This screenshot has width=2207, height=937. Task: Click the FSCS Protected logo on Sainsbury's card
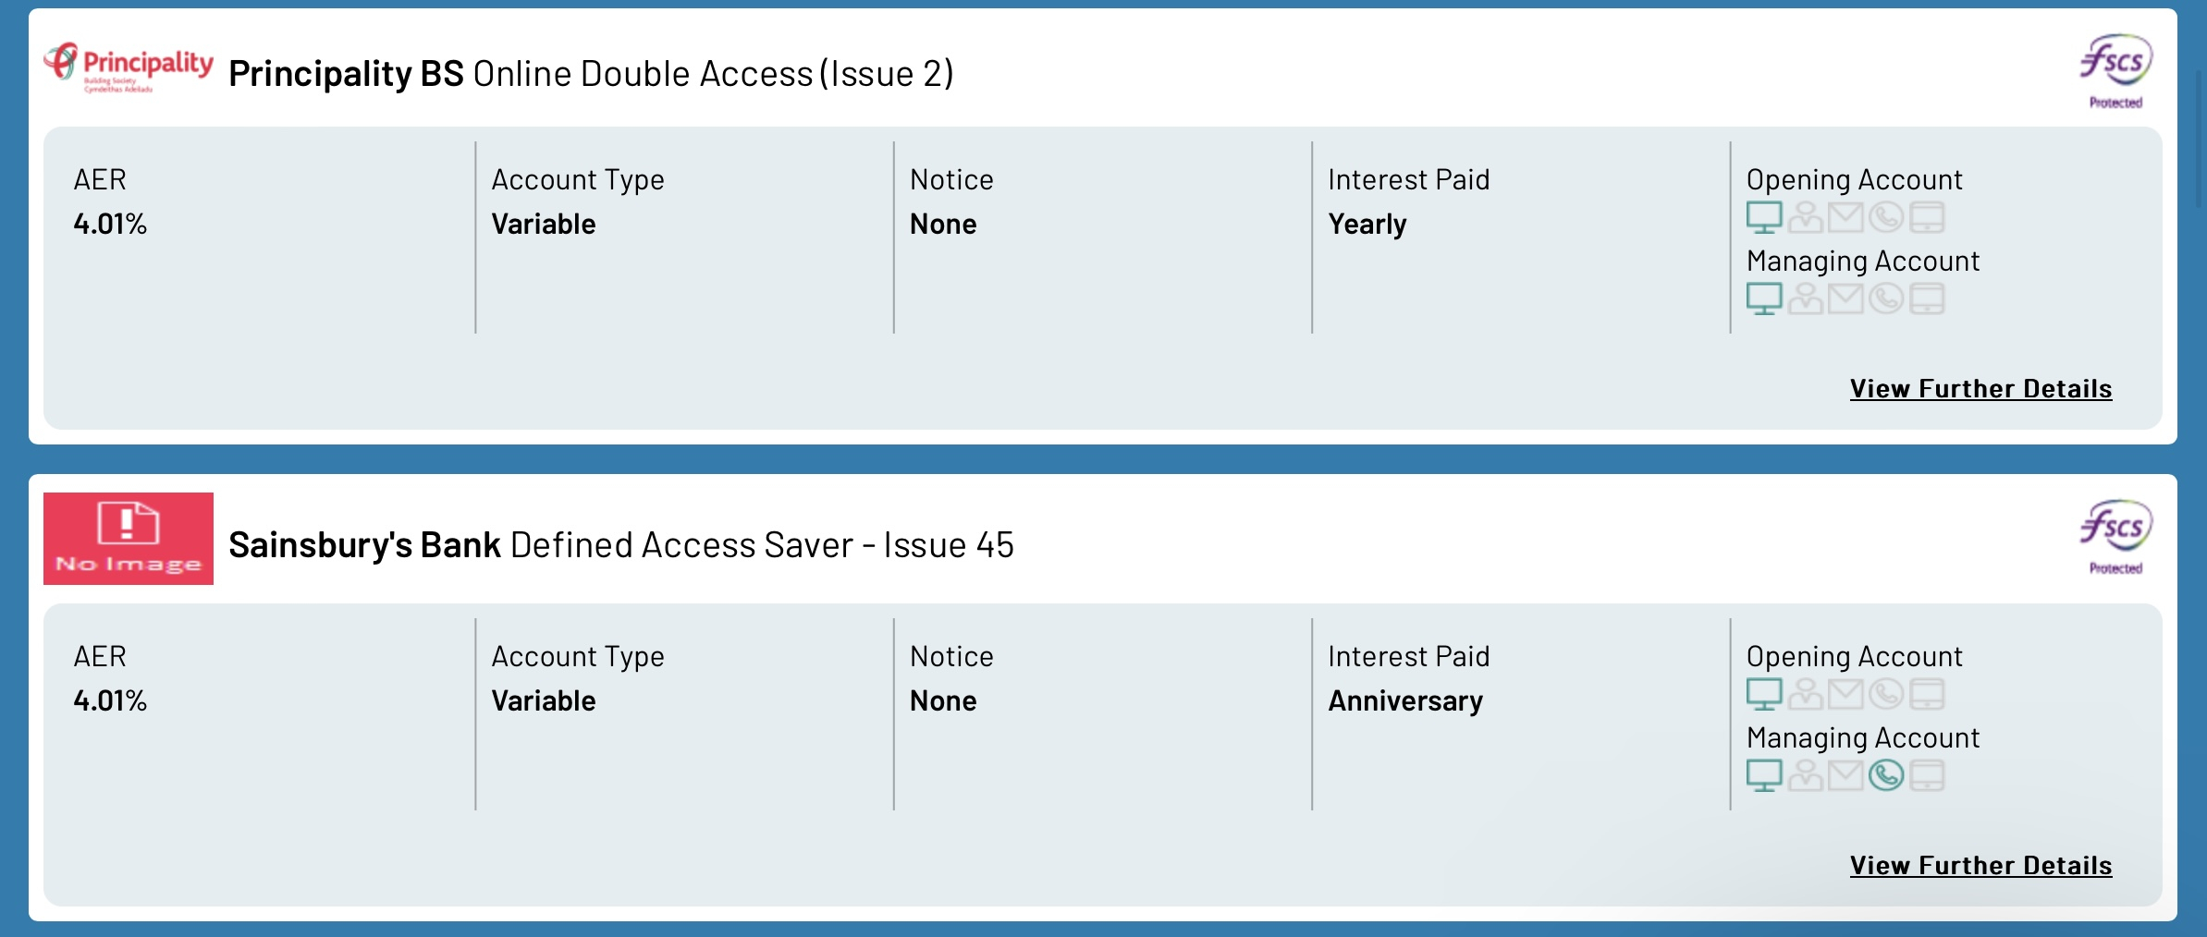(2115, 538)
